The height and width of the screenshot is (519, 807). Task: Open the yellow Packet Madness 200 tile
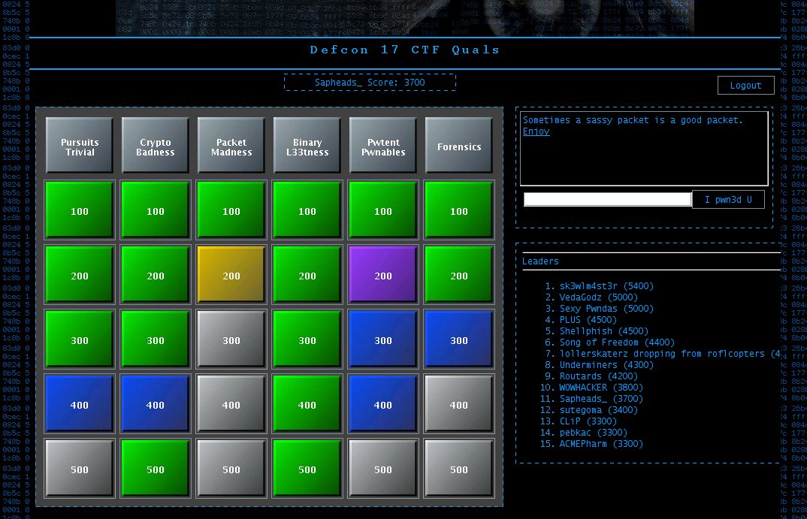pos(231,275)
